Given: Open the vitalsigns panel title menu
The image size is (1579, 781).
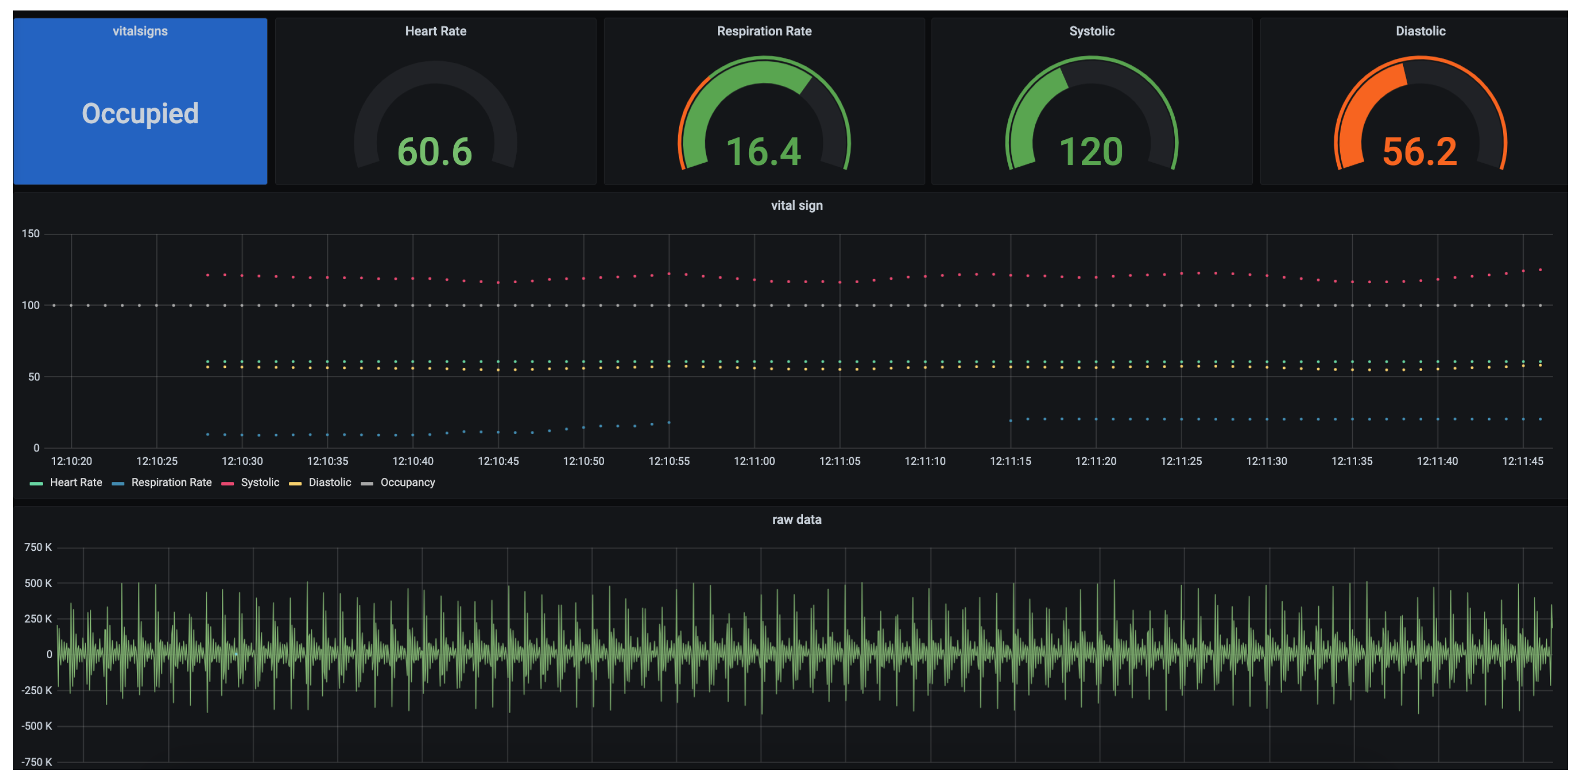Looking at the screenshot, I should (140, 31).
